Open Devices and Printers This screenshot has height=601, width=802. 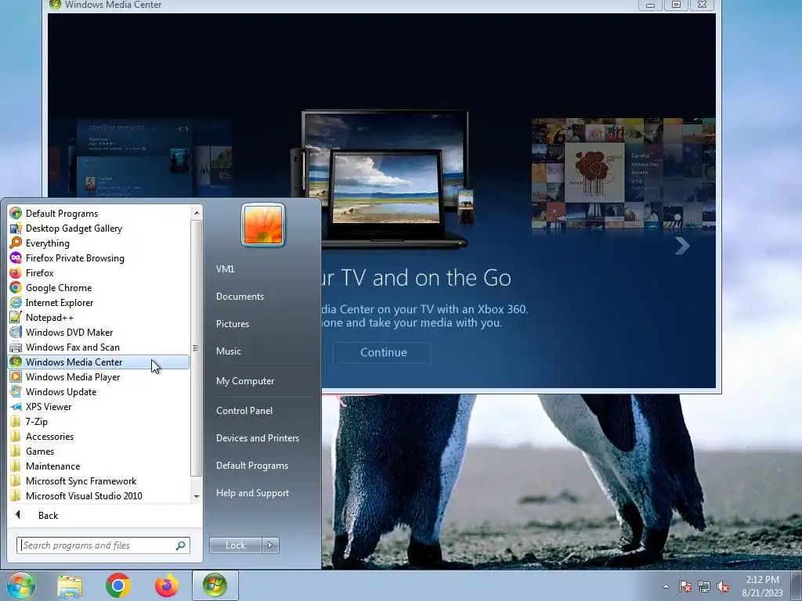point(257,438)
